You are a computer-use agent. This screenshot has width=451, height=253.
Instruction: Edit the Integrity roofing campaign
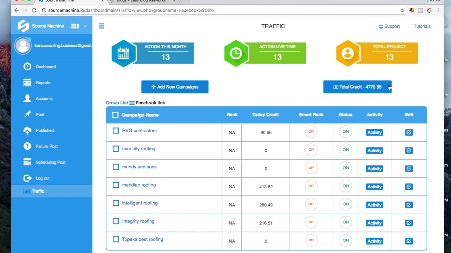[409, 223]
